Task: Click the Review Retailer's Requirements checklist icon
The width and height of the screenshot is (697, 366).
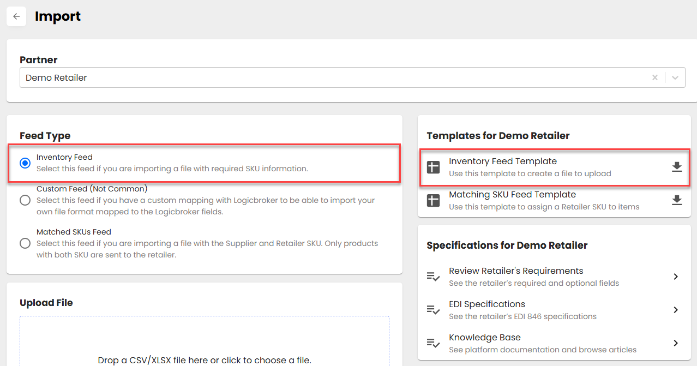Action: pos(434,277)
